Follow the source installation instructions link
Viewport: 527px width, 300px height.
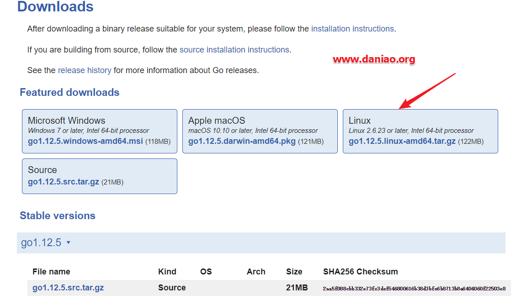pyautogui.click(x=234, y=50)
